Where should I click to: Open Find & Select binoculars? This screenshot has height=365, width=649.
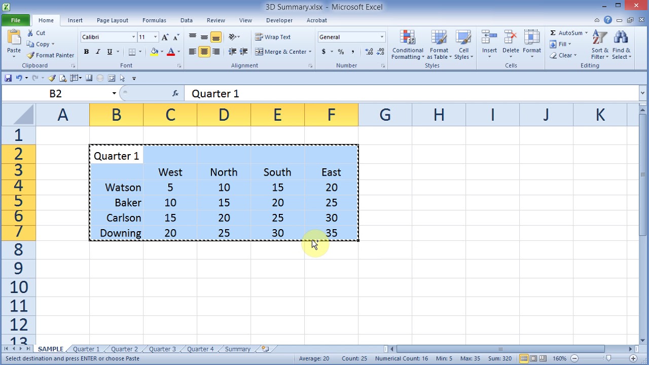(x=621, y=45)
